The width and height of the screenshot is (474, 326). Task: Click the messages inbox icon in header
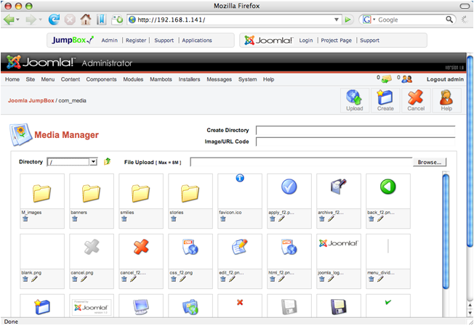[x=386, y=79]
